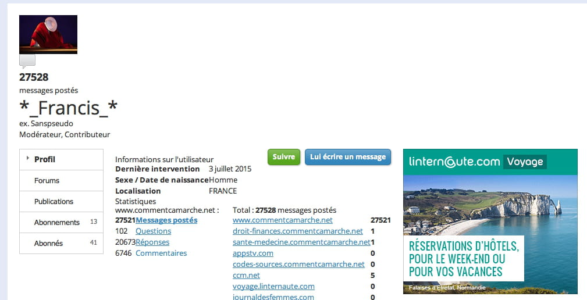Click the linternaute.com logo in ad
The width and height of the screenshot is (587, 300).
click(454, 162)
